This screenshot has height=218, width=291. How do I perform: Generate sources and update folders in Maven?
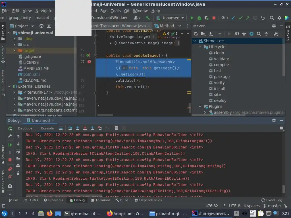[203, 34]
